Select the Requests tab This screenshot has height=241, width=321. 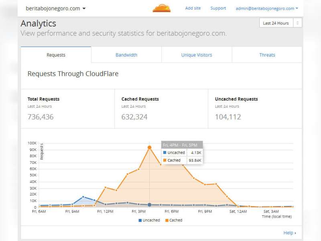56,55
